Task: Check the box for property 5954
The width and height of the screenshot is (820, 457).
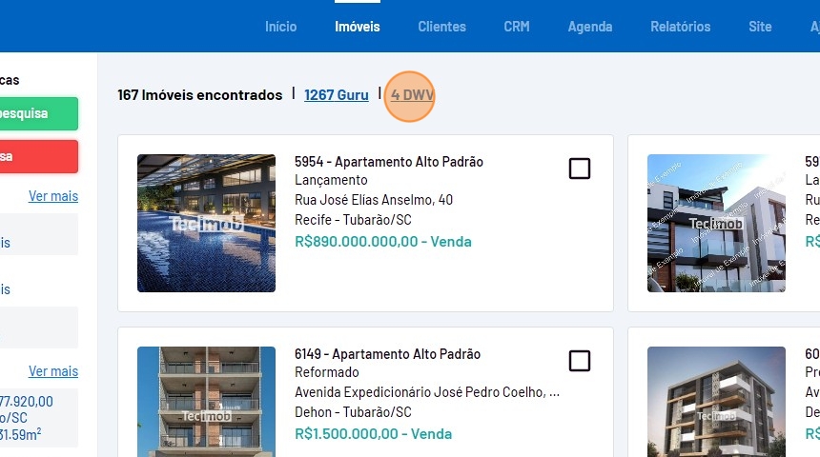Action: pyautogui.click(x=579, y=169)
